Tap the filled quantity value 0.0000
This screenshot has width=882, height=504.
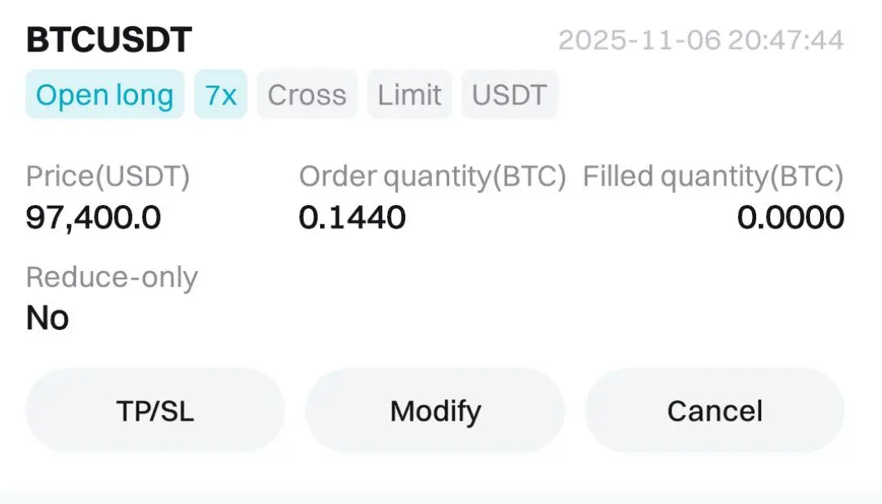791,217
